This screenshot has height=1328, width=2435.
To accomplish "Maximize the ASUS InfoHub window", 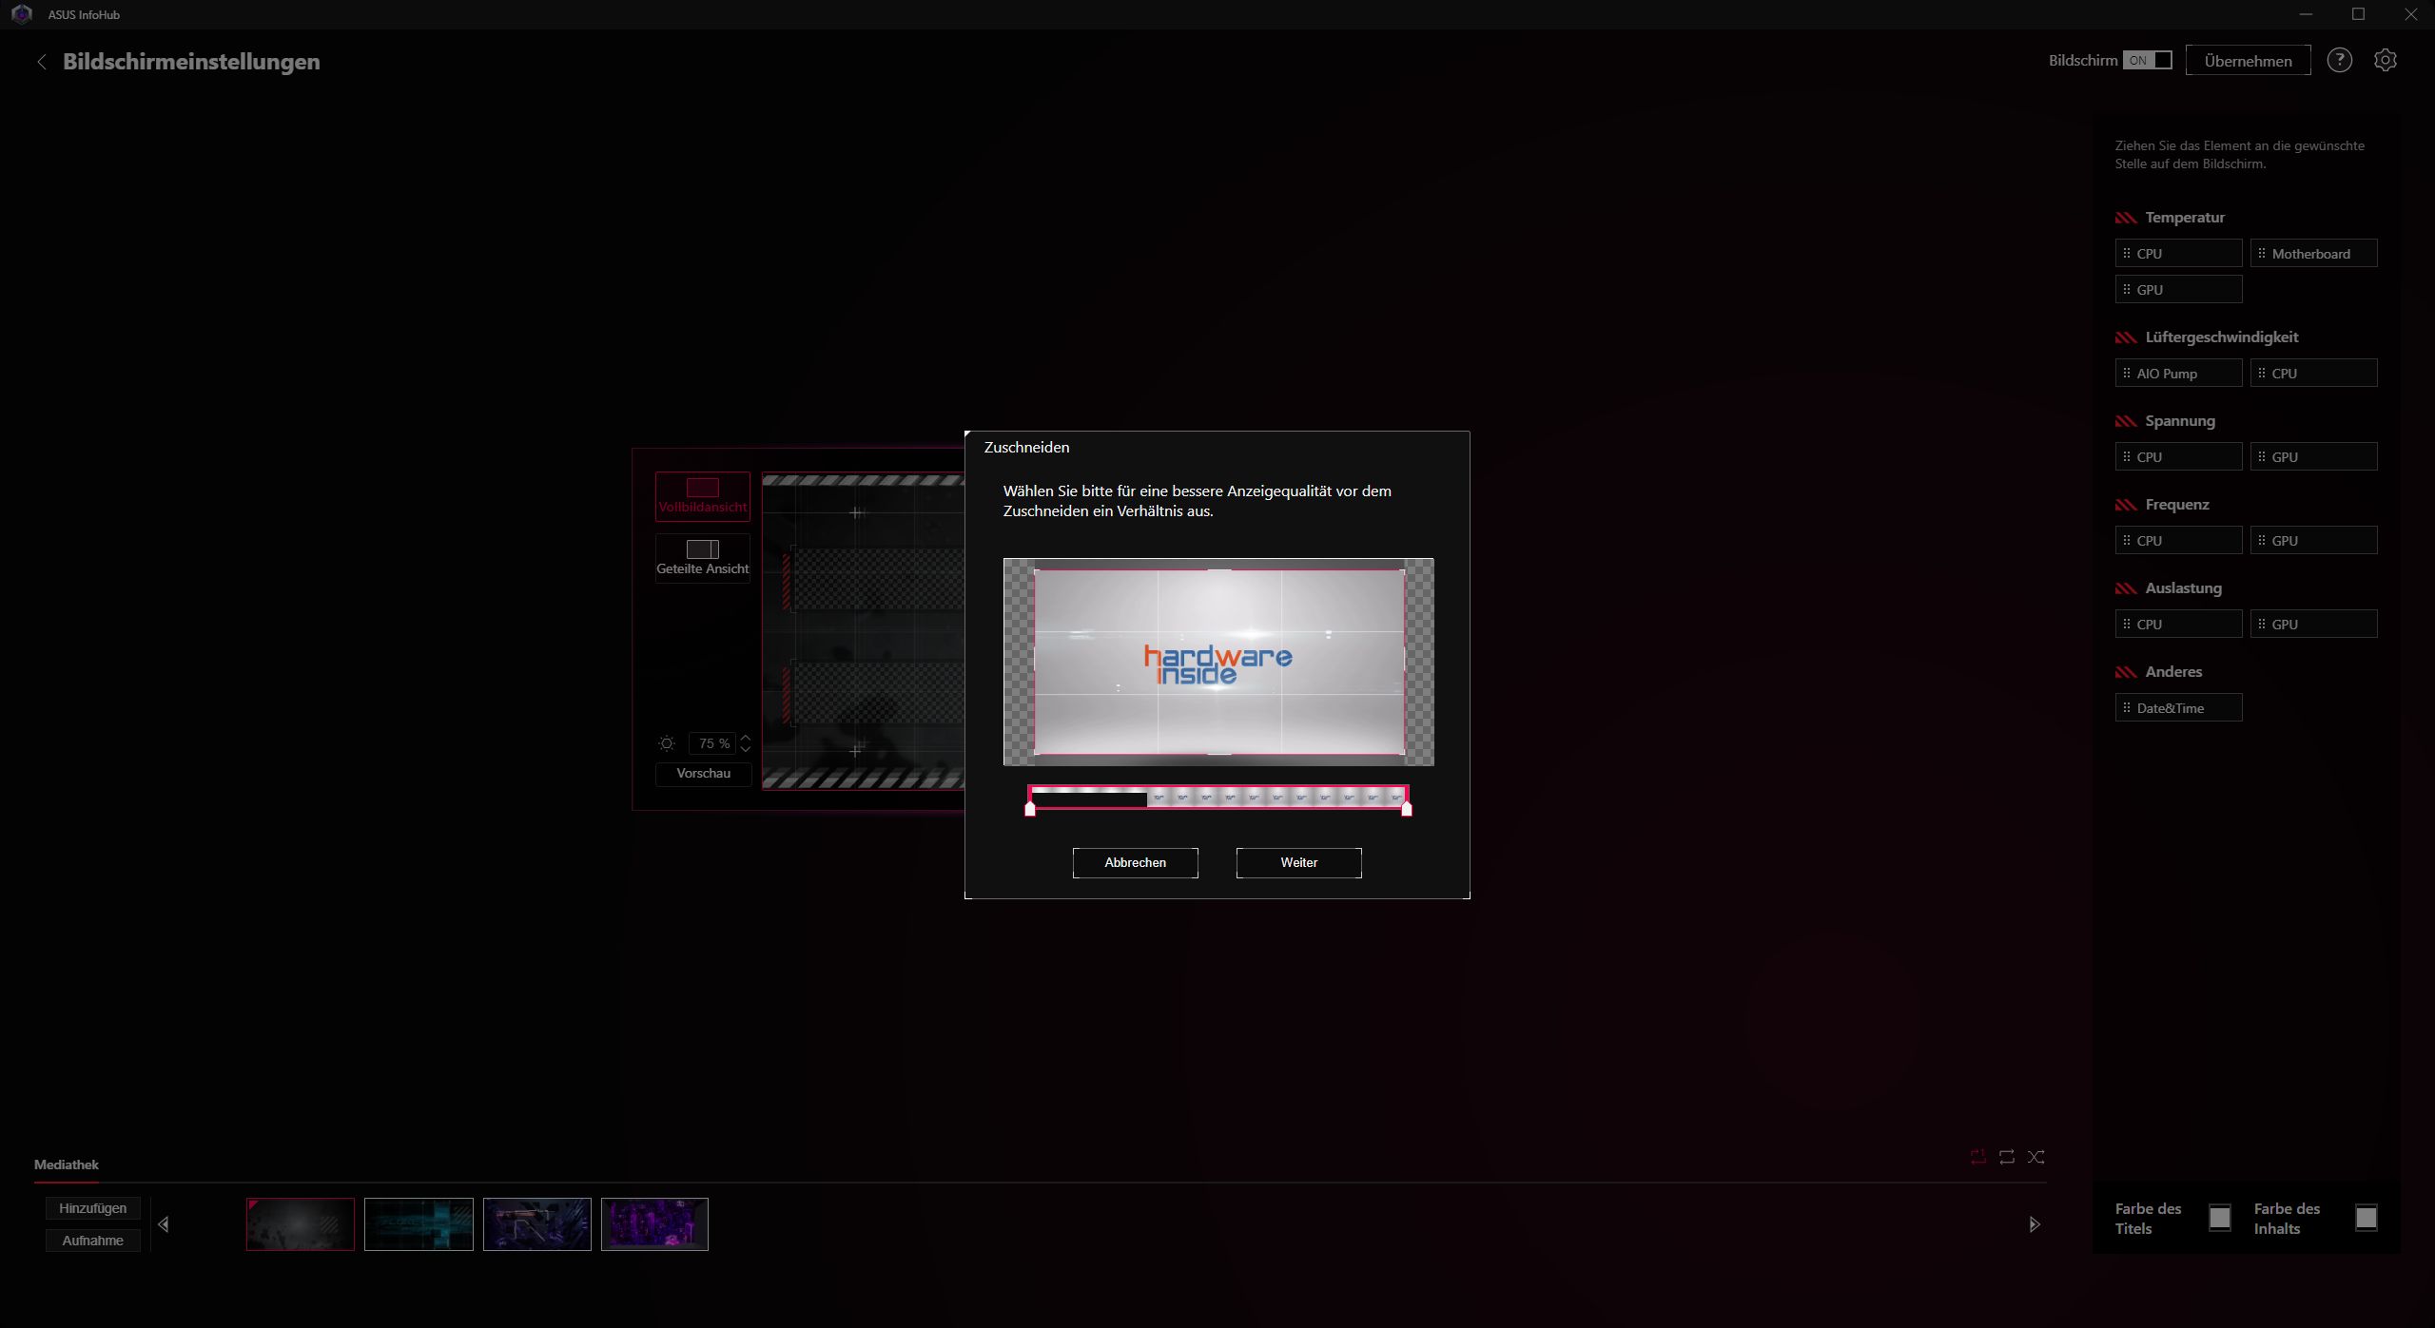I will point(2358,14).
